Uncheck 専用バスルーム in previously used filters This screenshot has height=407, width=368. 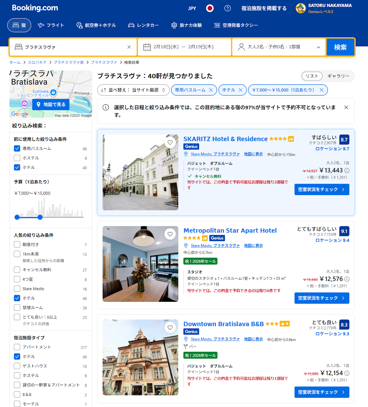click(x=17, y=148)
